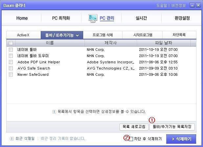Viewport: 203px width, 147px height.
Task: Sort by the 제작사 column header
Action: click(x=111, y=43)
